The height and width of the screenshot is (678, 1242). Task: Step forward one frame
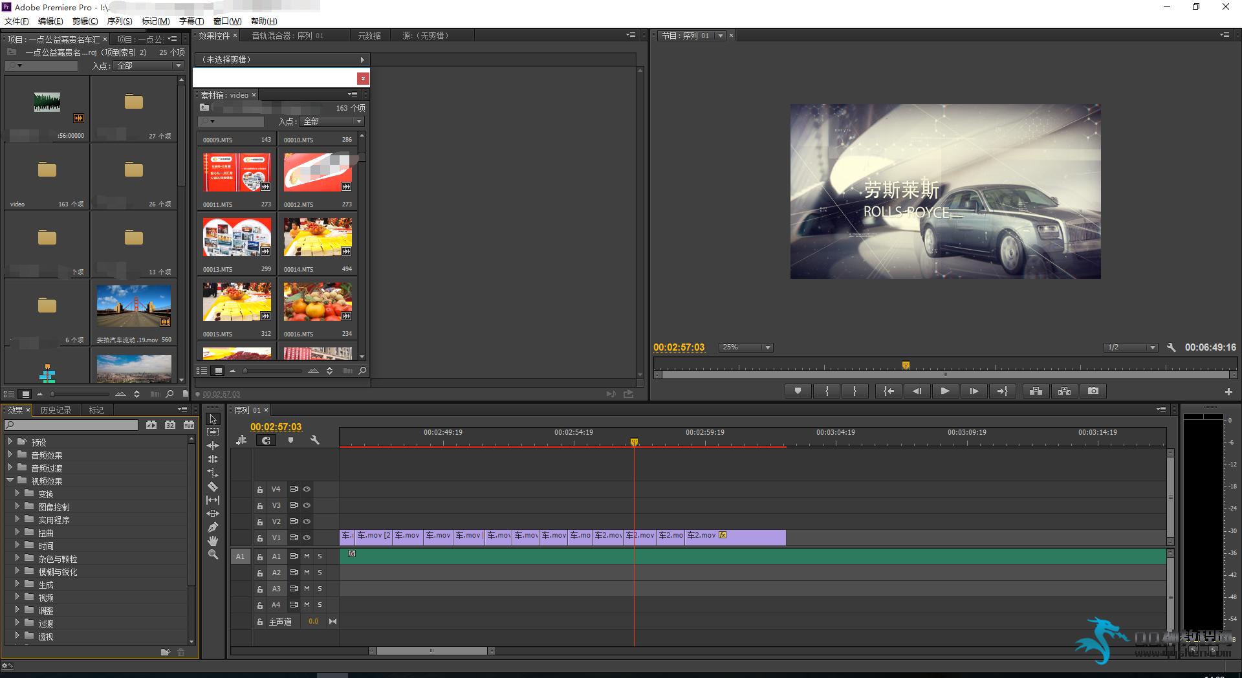point(974,391)
